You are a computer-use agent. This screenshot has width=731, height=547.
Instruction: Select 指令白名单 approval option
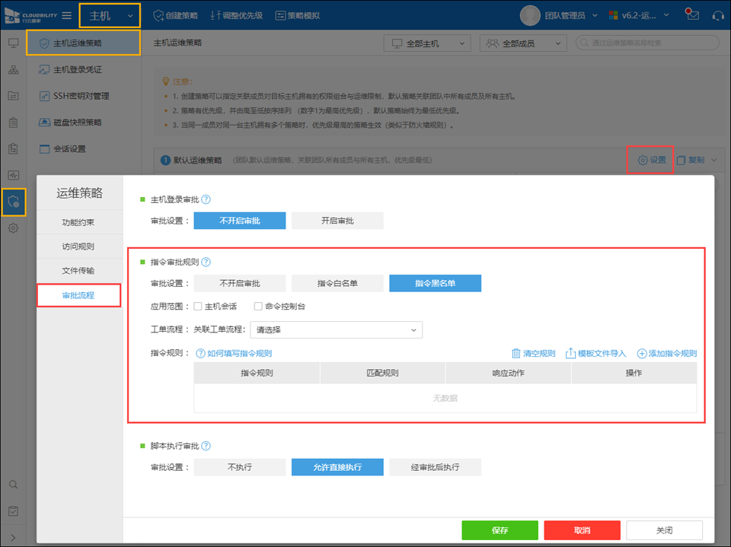pos(337,283)
